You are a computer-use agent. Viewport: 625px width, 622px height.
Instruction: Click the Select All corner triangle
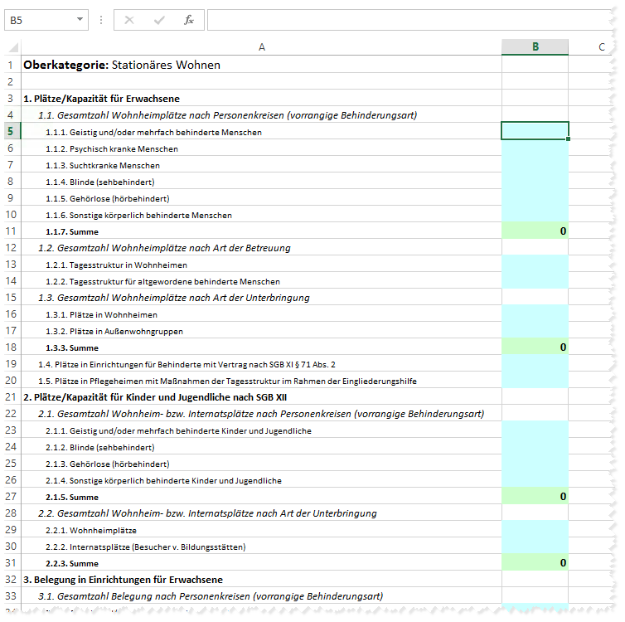12,47
